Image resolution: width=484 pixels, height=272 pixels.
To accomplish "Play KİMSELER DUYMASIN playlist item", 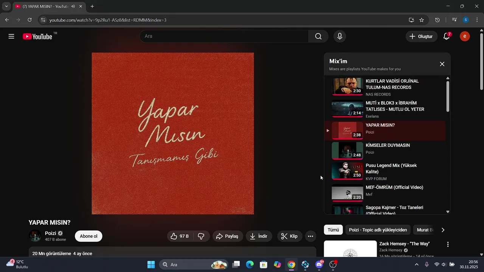I will (385, 150).
